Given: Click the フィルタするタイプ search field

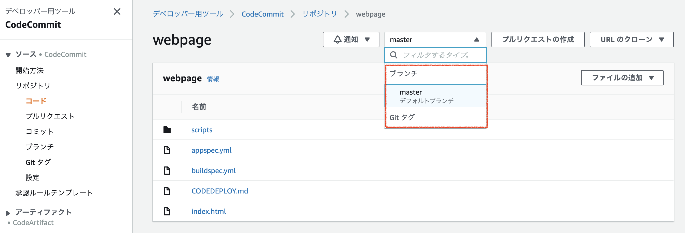Looking at the screenshot, I should [441, 55].
